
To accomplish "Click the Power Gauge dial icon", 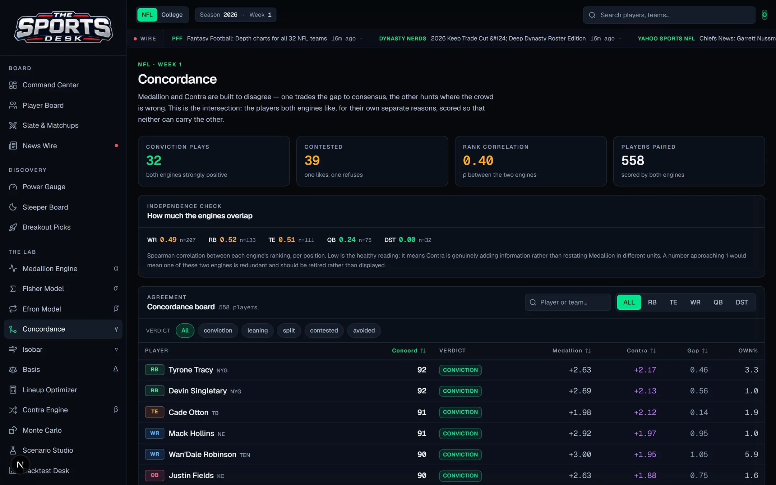I will tap(13, 187).
